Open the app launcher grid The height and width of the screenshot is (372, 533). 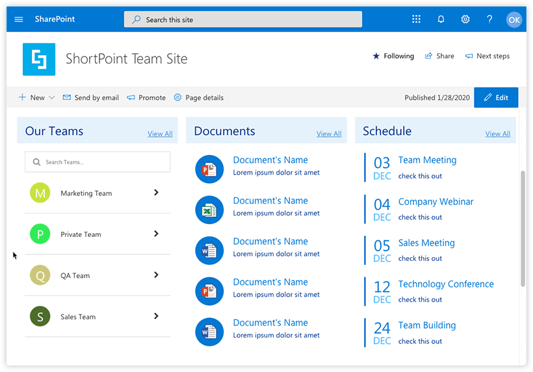416,19
